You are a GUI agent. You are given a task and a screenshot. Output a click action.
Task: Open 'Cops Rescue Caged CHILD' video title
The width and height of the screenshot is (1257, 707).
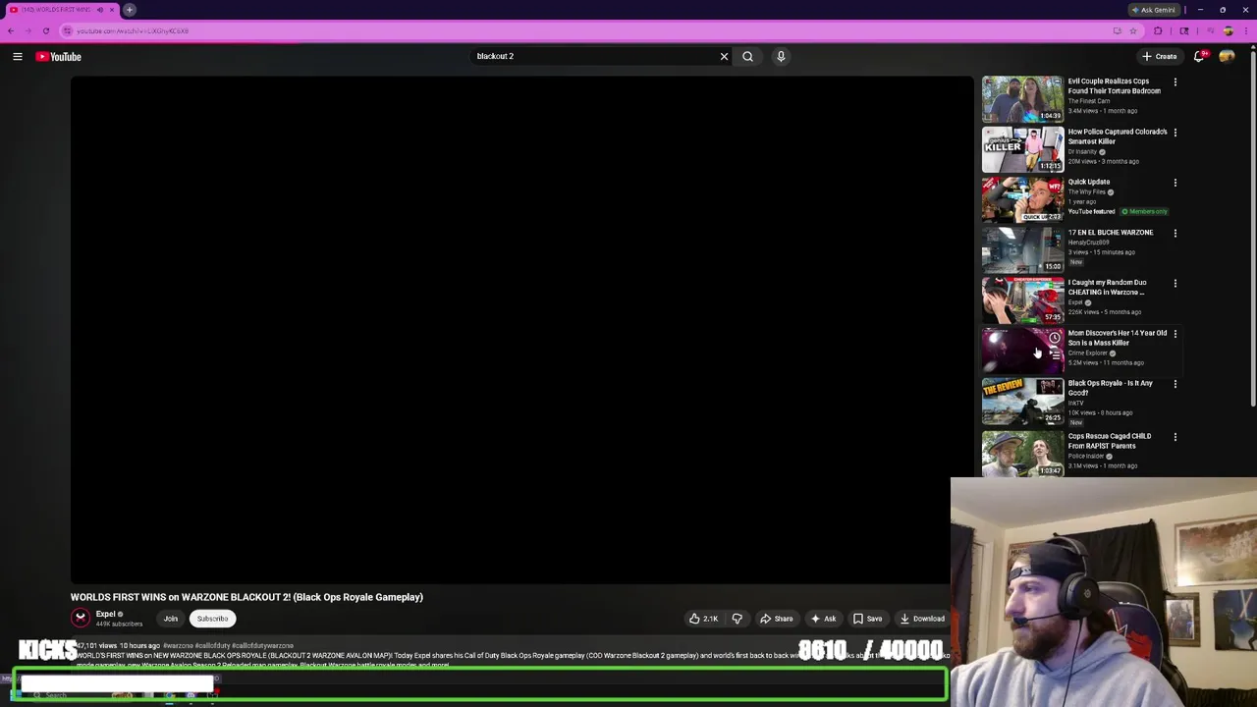tap(1110, 441)
